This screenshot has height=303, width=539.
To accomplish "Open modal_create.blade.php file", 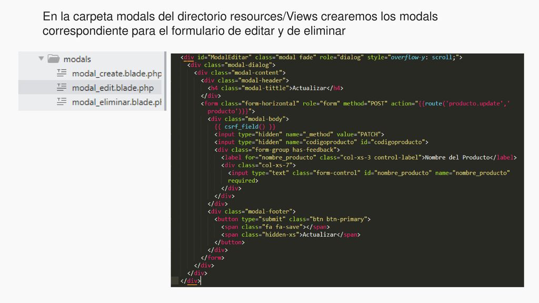I will coord(116,74).
